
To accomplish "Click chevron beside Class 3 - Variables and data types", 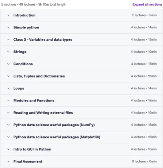I will [x=9, y=39].
